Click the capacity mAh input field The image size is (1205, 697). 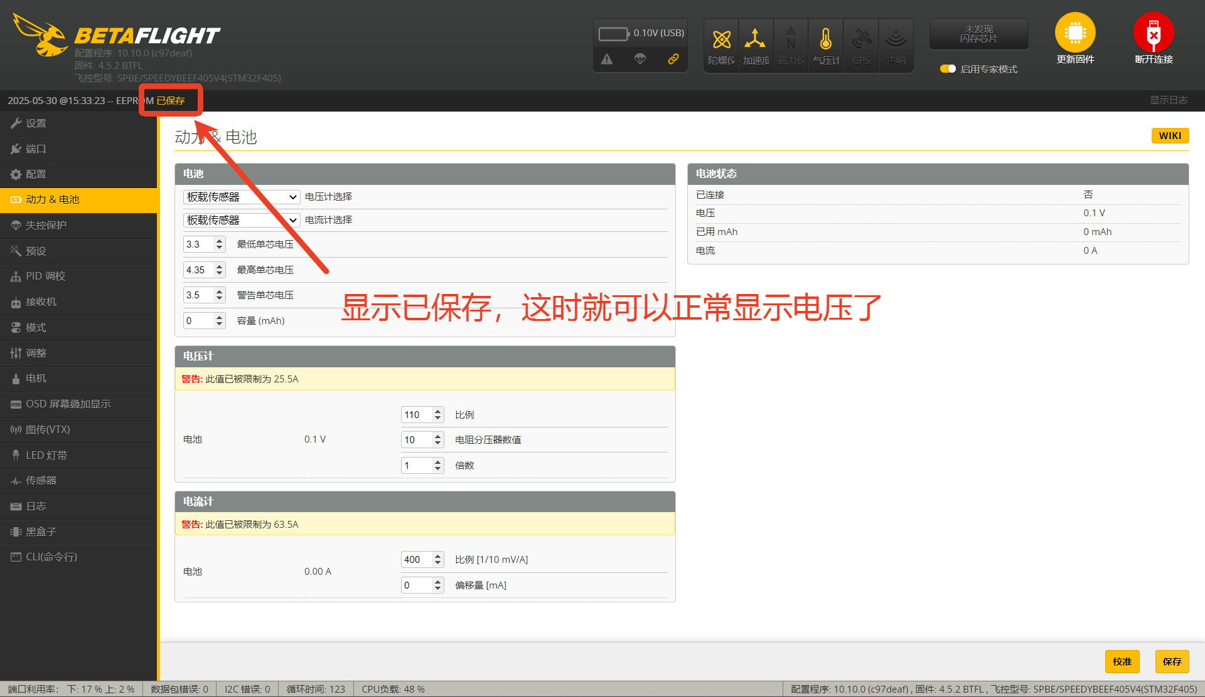click(204, 321)
